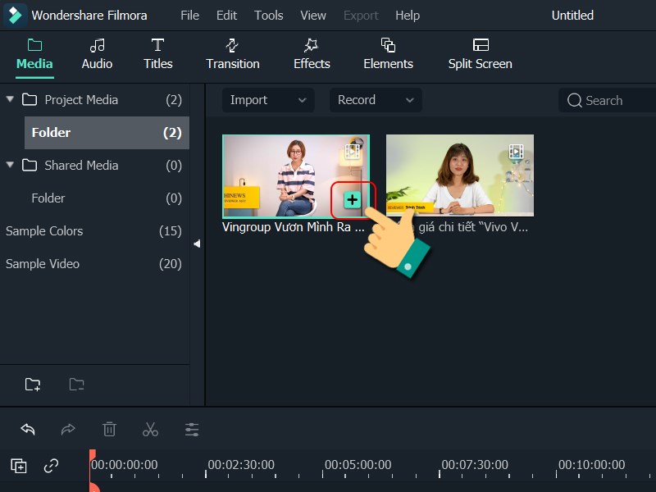
Task: Open the Export menu
Action: coord(361,15)
